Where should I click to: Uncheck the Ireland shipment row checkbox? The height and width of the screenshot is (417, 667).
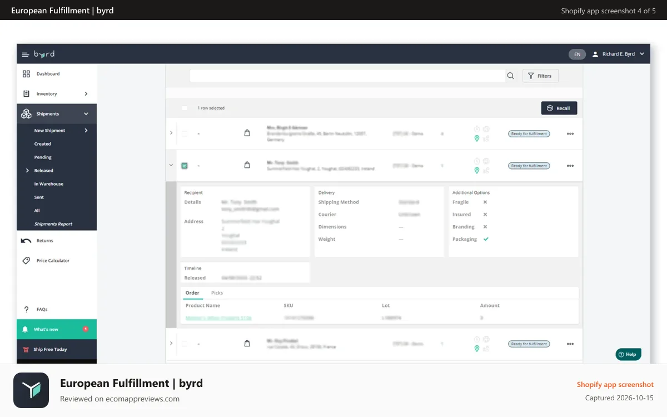pos(185,166)
